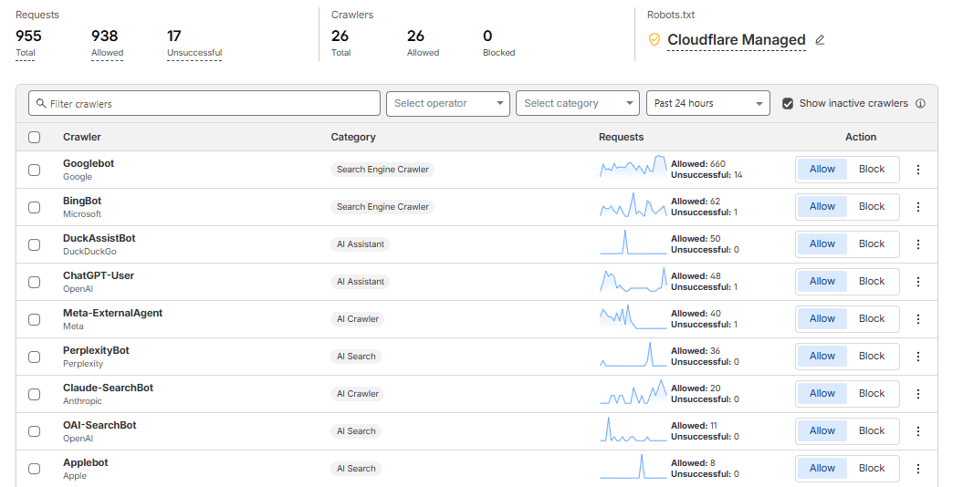The width and height of the screenshot is (963, 487).
Task: Open the three-dot menu for DuckAssistBot
Action: (x=918, y=244)
